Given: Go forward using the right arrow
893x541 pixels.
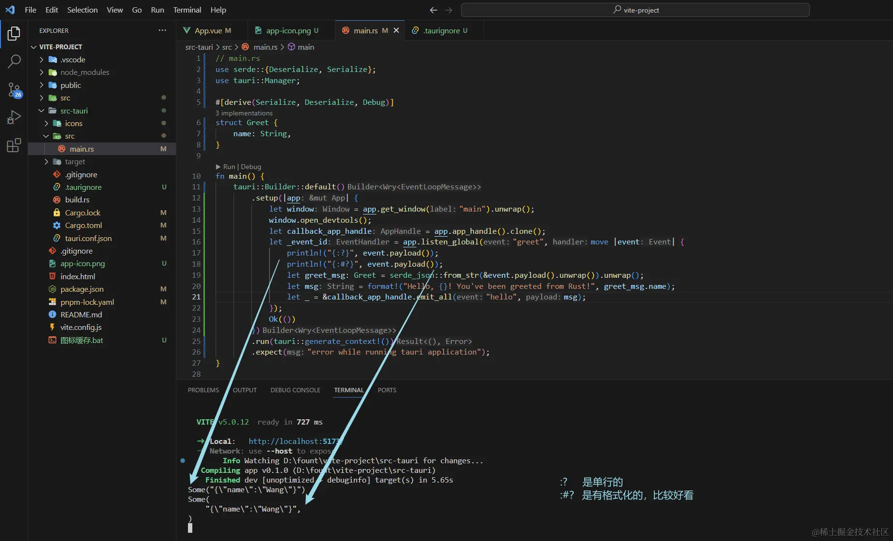Looking at the screenshot, I should click(449, 10).
